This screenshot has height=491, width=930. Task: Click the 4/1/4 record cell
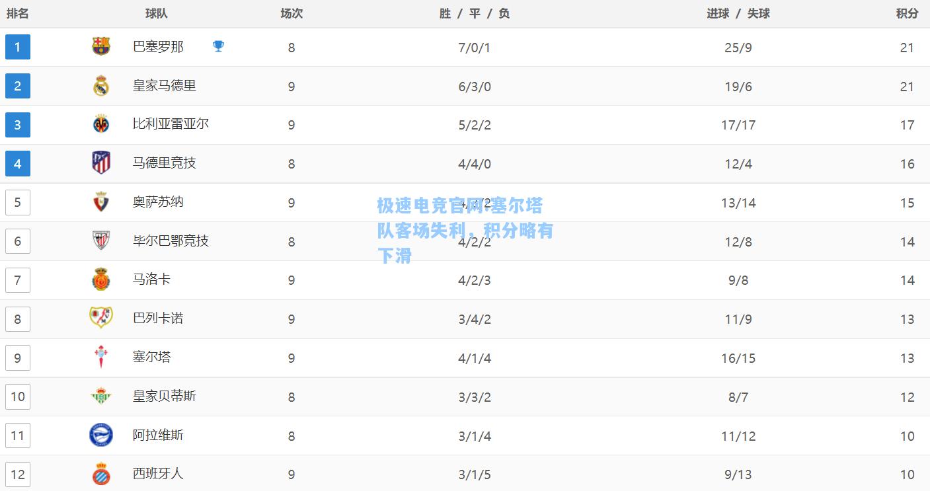[x=475, y=358]
